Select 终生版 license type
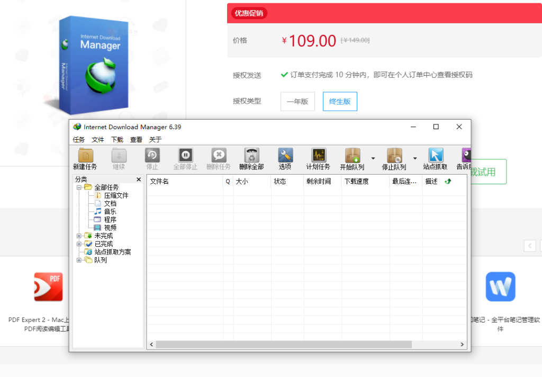542x377 pixels. pos(340,101)
